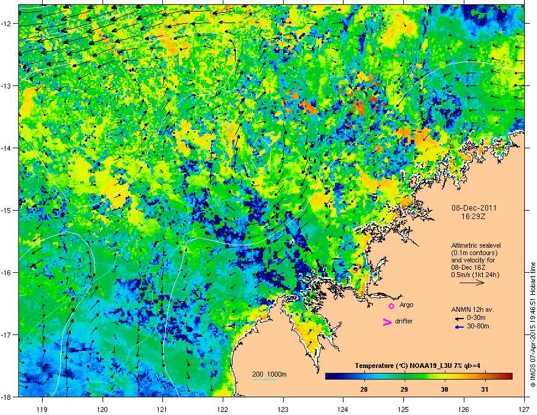Click longitude label 125 on bottom axis
Viewport: 537px width, 415px height.
point(403,409)
